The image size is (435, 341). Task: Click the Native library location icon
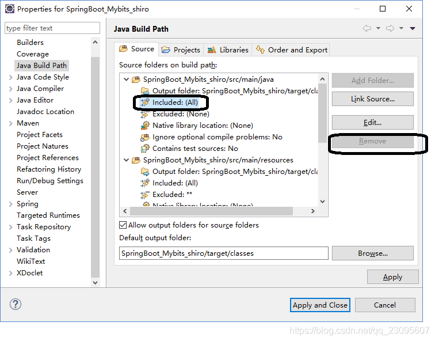point(145,126)
